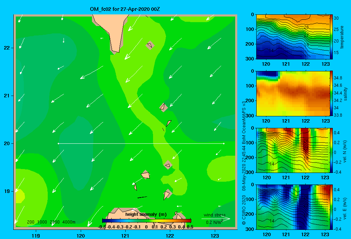Click longitude 120 on main map bottom axis
This screenshot has height=239, width=351.
(81, 235)
